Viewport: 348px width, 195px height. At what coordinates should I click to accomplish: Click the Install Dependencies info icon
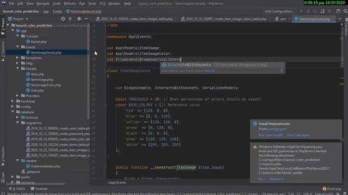[255, 124]
